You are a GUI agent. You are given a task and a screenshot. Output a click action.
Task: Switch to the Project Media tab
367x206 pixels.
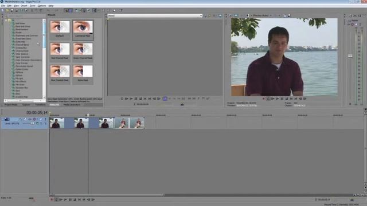click(11, 105)
